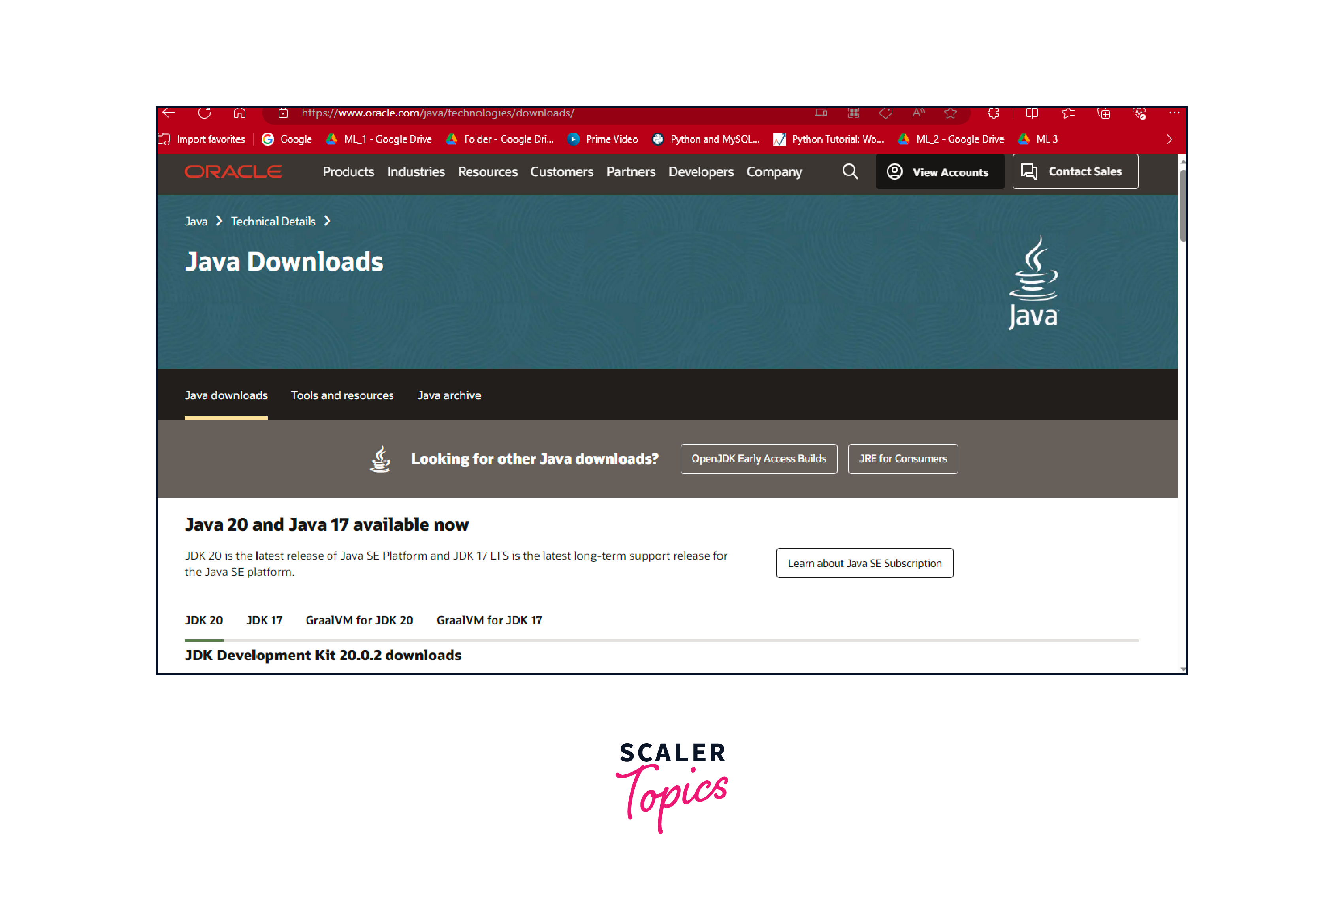The height and width of the screenshot is (915, 1344).
Task: Click OpenJDK Early Access Builds button
Action: tap(758, 459)
